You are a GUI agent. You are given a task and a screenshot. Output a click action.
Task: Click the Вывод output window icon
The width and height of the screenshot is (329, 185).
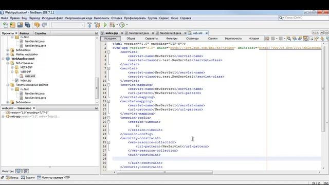point(8,177)
